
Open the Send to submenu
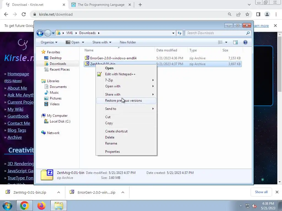(126, 109)
